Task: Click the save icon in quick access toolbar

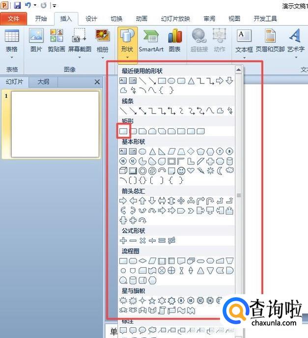Action: coord(17,5)
